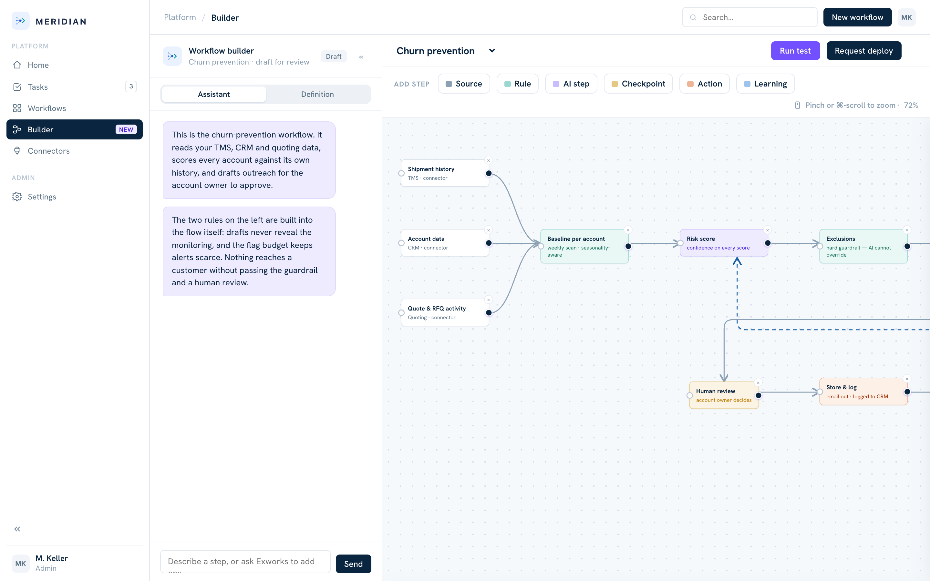Click the Workflow builder logo icon
Viewport: 930px width, 581px height.
[x=172, y=56]
